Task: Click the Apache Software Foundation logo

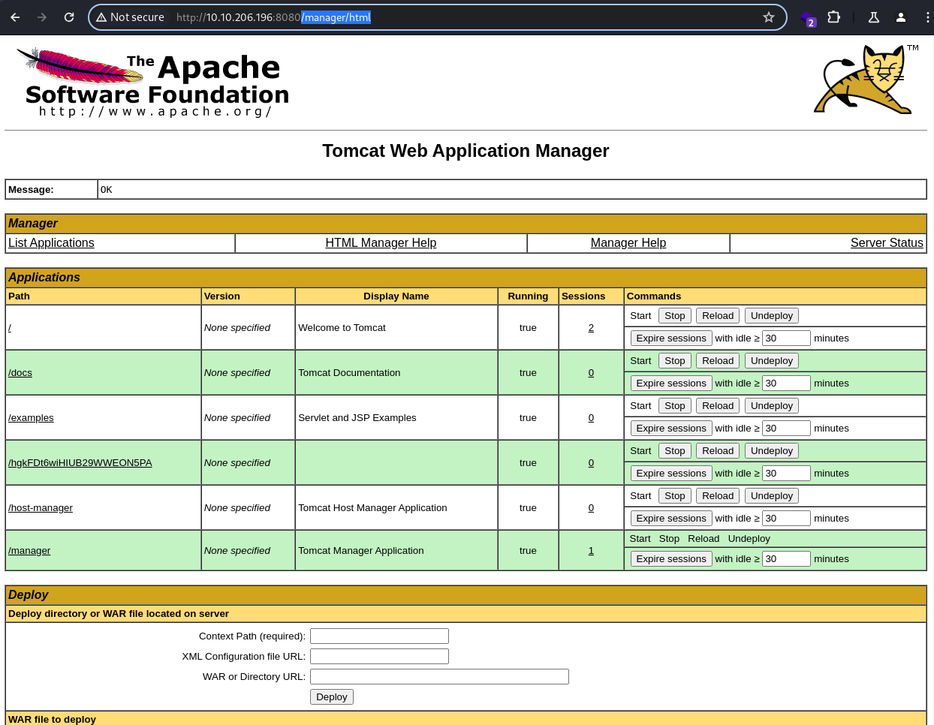Action: coord(152,83)
